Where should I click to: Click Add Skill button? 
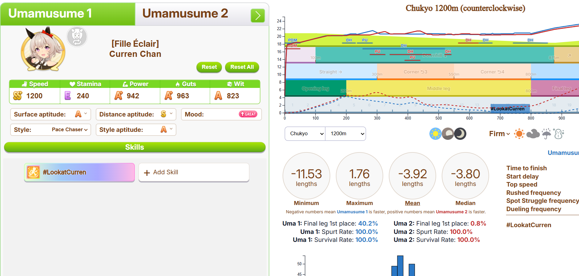pyautogui.click(x=194, y=172)
